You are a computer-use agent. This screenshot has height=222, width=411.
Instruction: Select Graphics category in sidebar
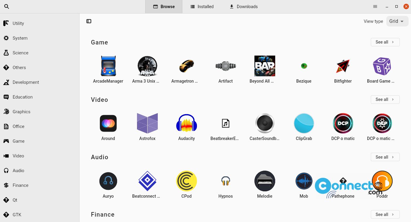point(39,112)
